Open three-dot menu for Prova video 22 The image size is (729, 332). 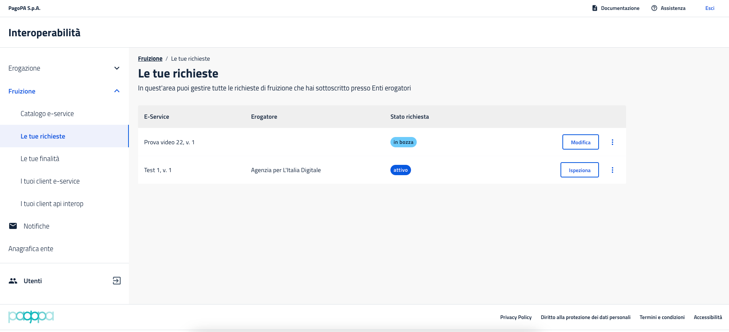pyautogui.click(x=612, y=142)
